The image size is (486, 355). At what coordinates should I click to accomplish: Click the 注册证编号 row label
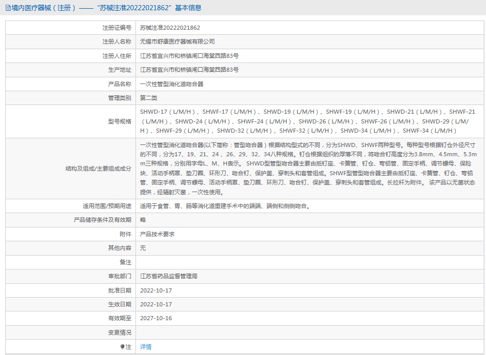click(116, 28)
